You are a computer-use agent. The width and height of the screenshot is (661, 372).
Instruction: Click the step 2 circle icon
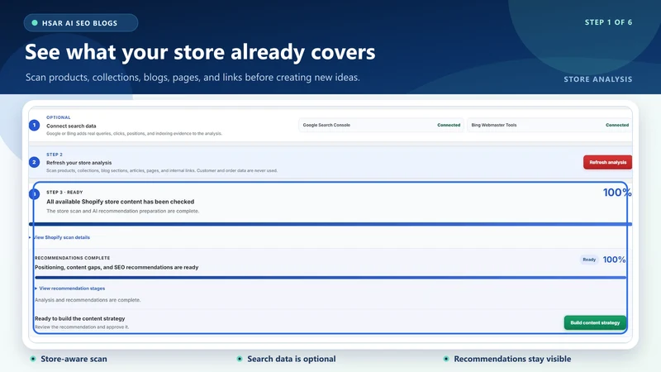click(x=34, y=162)
